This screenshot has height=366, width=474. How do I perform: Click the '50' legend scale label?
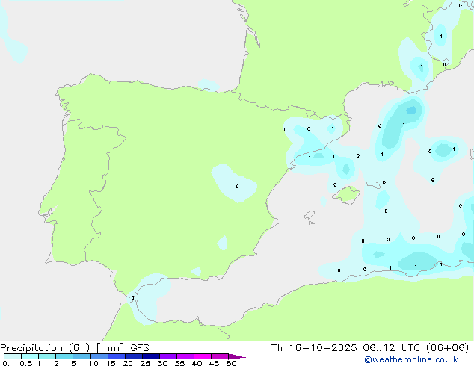pyautogui.click(x=231, y=363)
